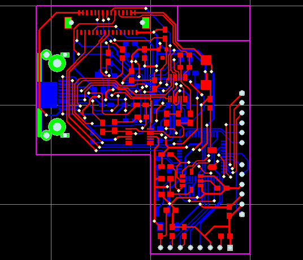Select the top-right green rectangular pad
The width and height of the screenshot is (303, 260).
pos(146,23)
